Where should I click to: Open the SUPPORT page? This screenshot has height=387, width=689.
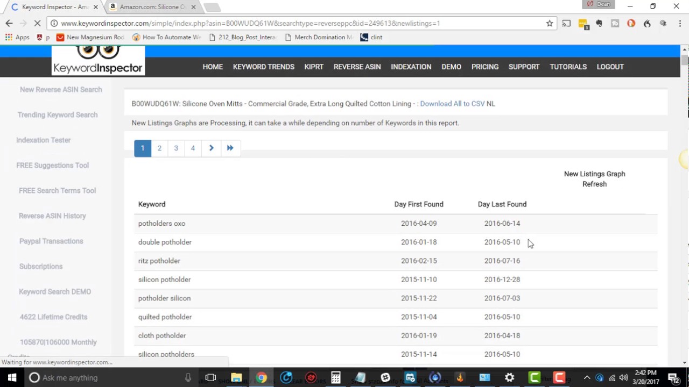524,67
